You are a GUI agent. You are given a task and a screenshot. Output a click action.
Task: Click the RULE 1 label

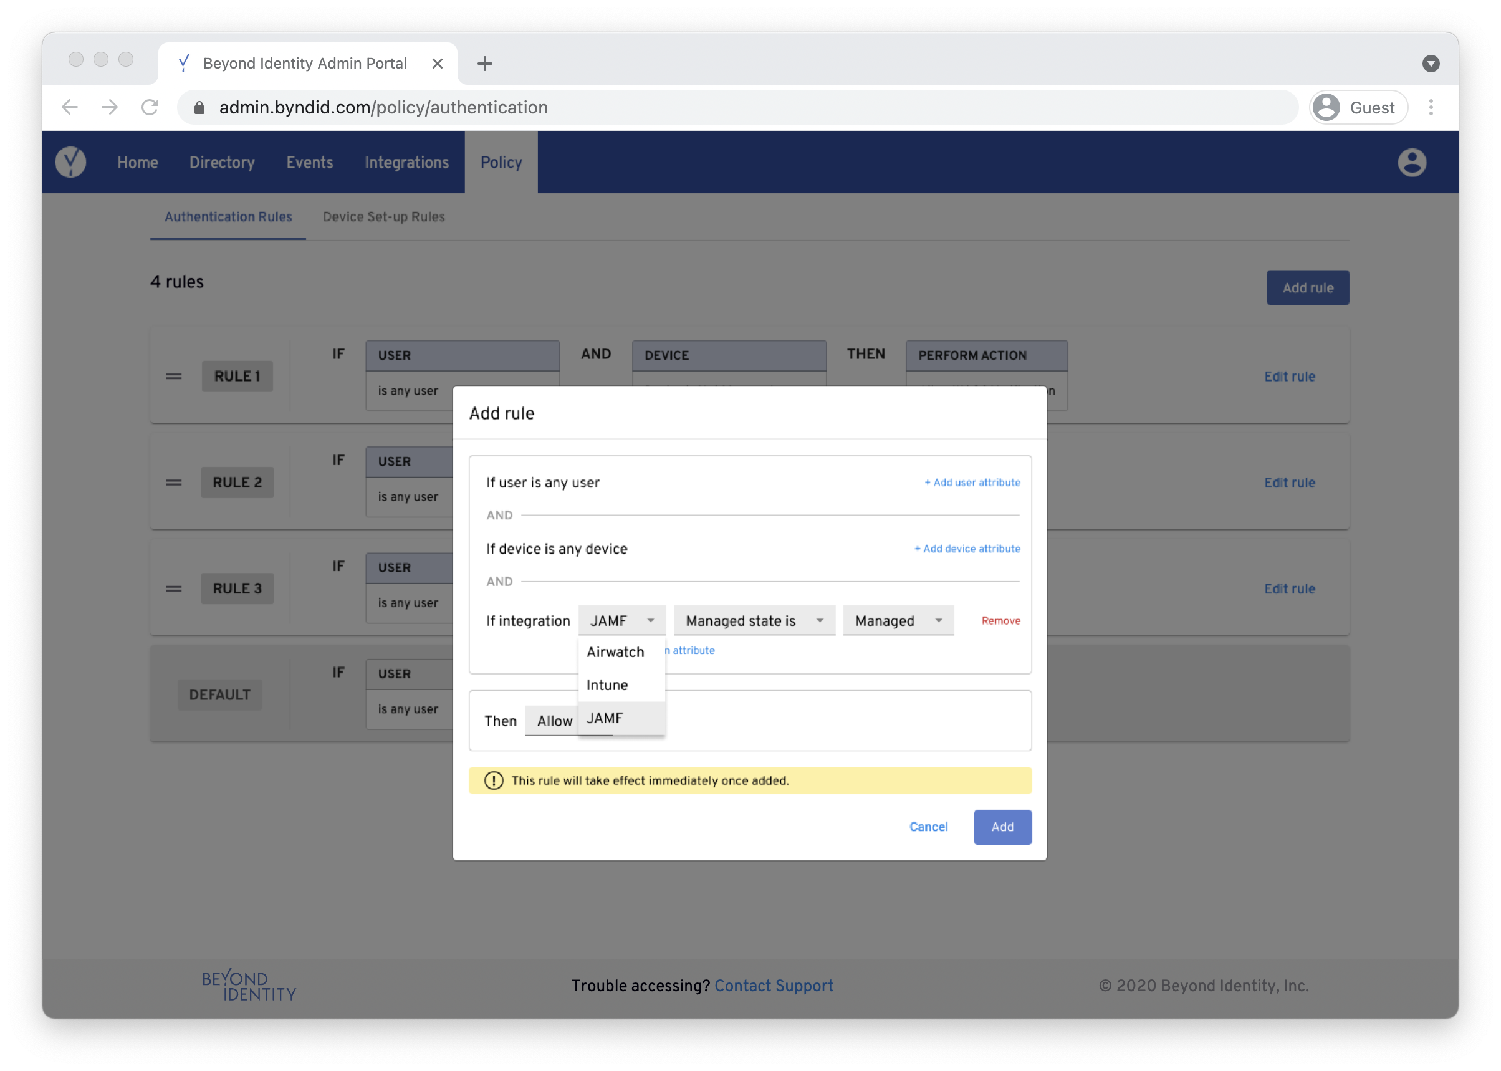[x=237, y=376]
